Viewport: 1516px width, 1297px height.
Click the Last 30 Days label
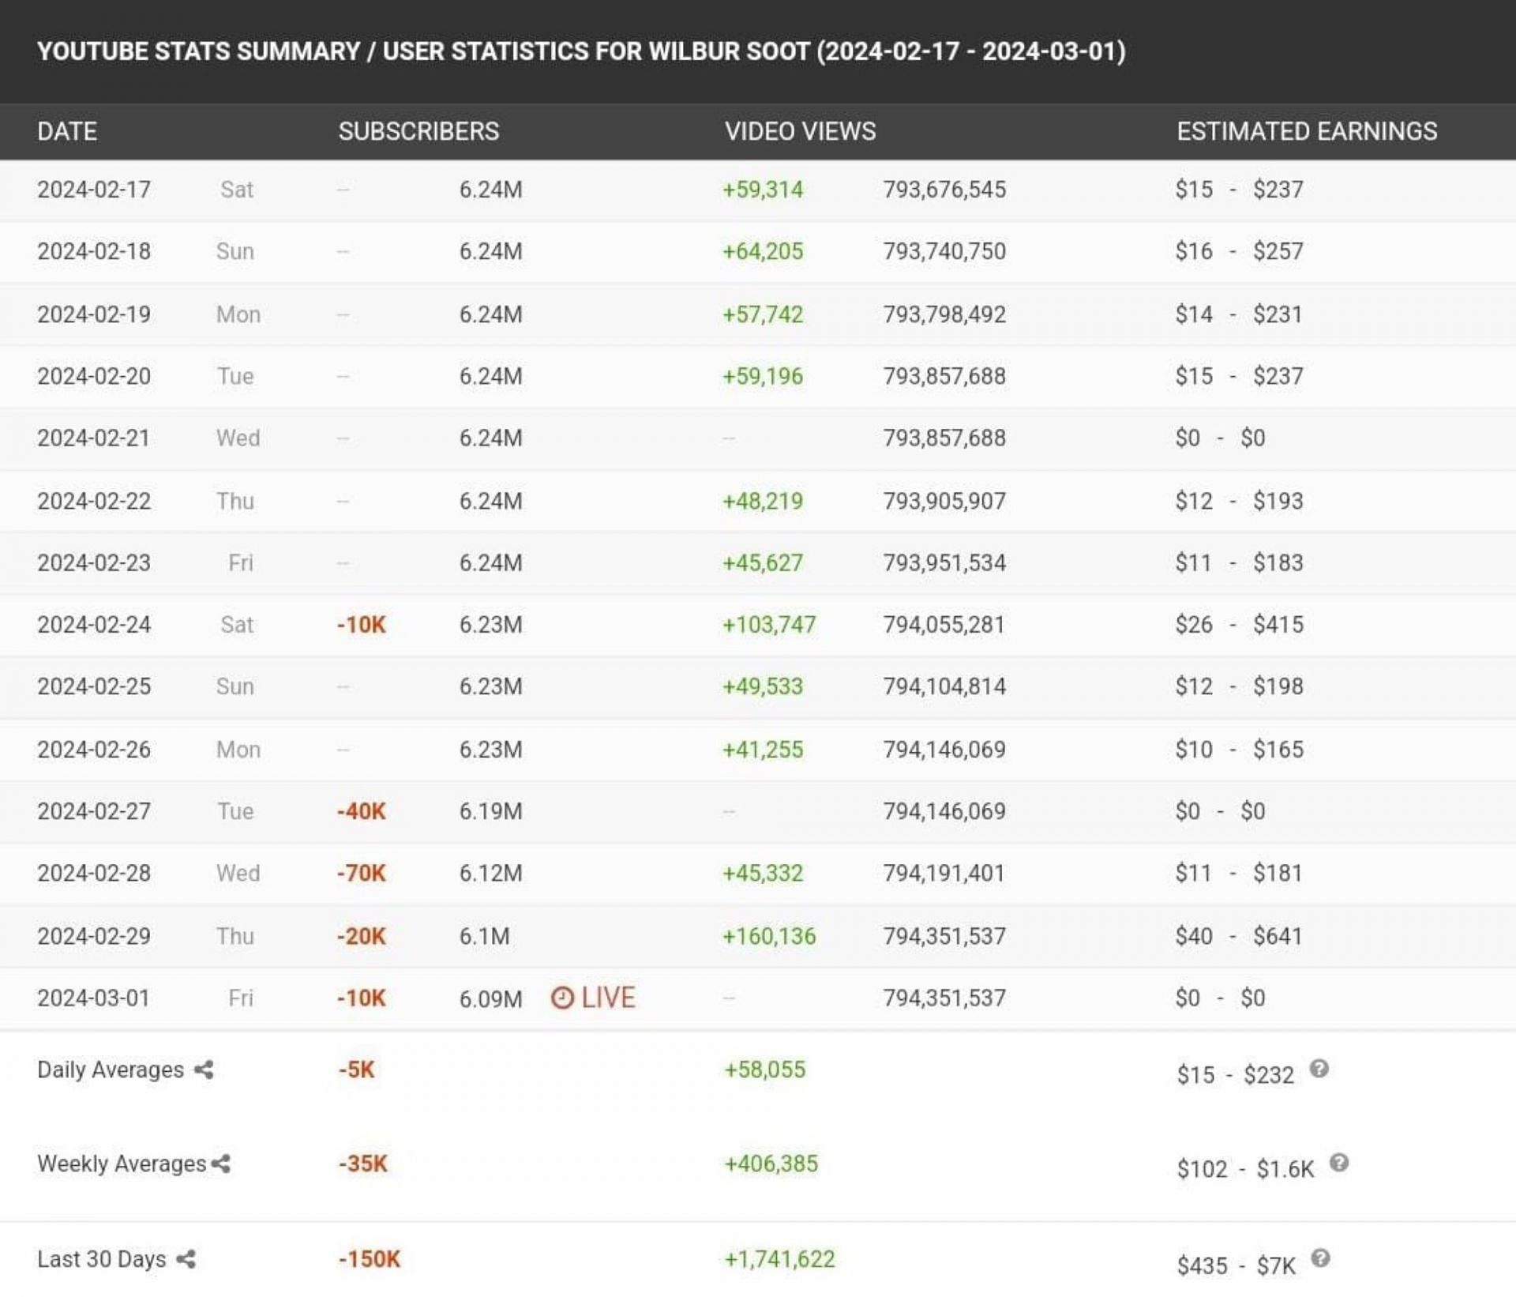coord(102,1258)
